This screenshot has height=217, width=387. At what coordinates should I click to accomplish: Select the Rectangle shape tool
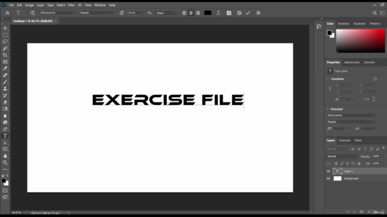(x=5, y=149)
